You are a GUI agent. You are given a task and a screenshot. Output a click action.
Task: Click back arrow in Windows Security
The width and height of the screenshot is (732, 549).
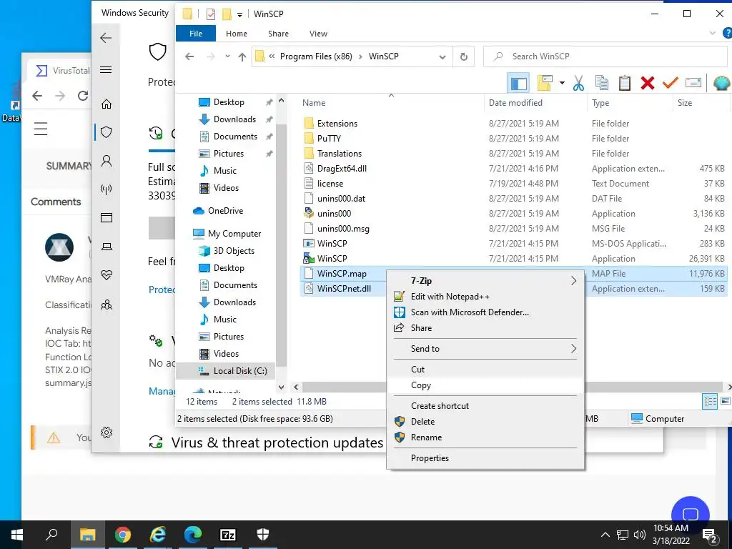[x=106, y=38]
